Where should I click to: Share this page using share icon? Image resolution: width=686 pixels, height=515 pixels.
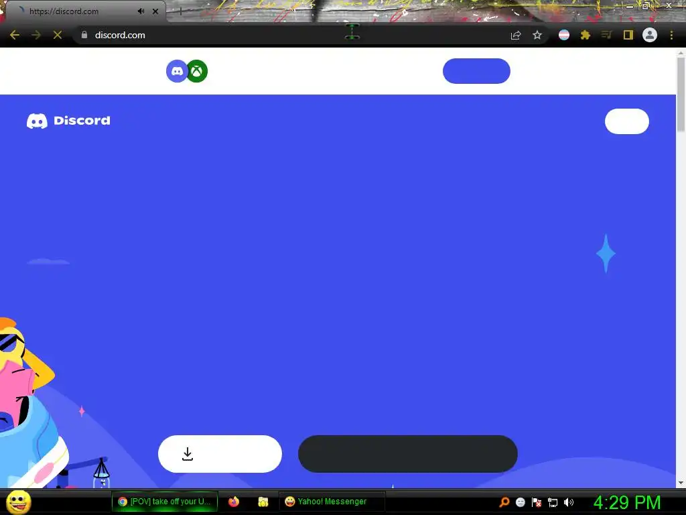516,35
